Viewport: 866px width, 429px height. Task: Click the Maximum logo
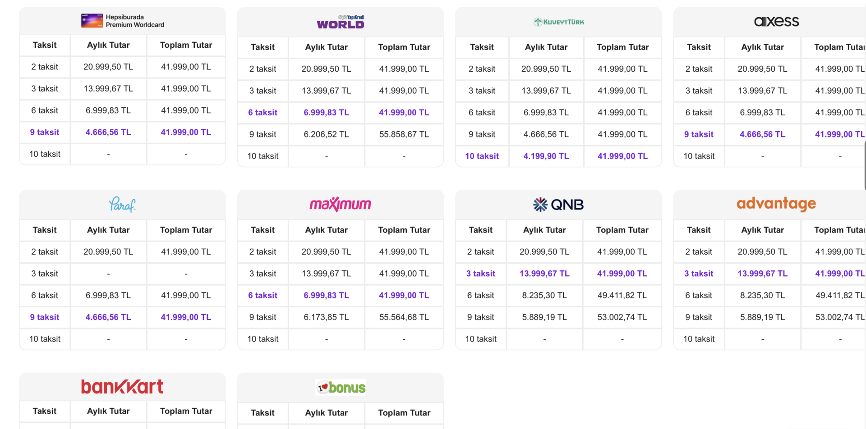point(341,205)
